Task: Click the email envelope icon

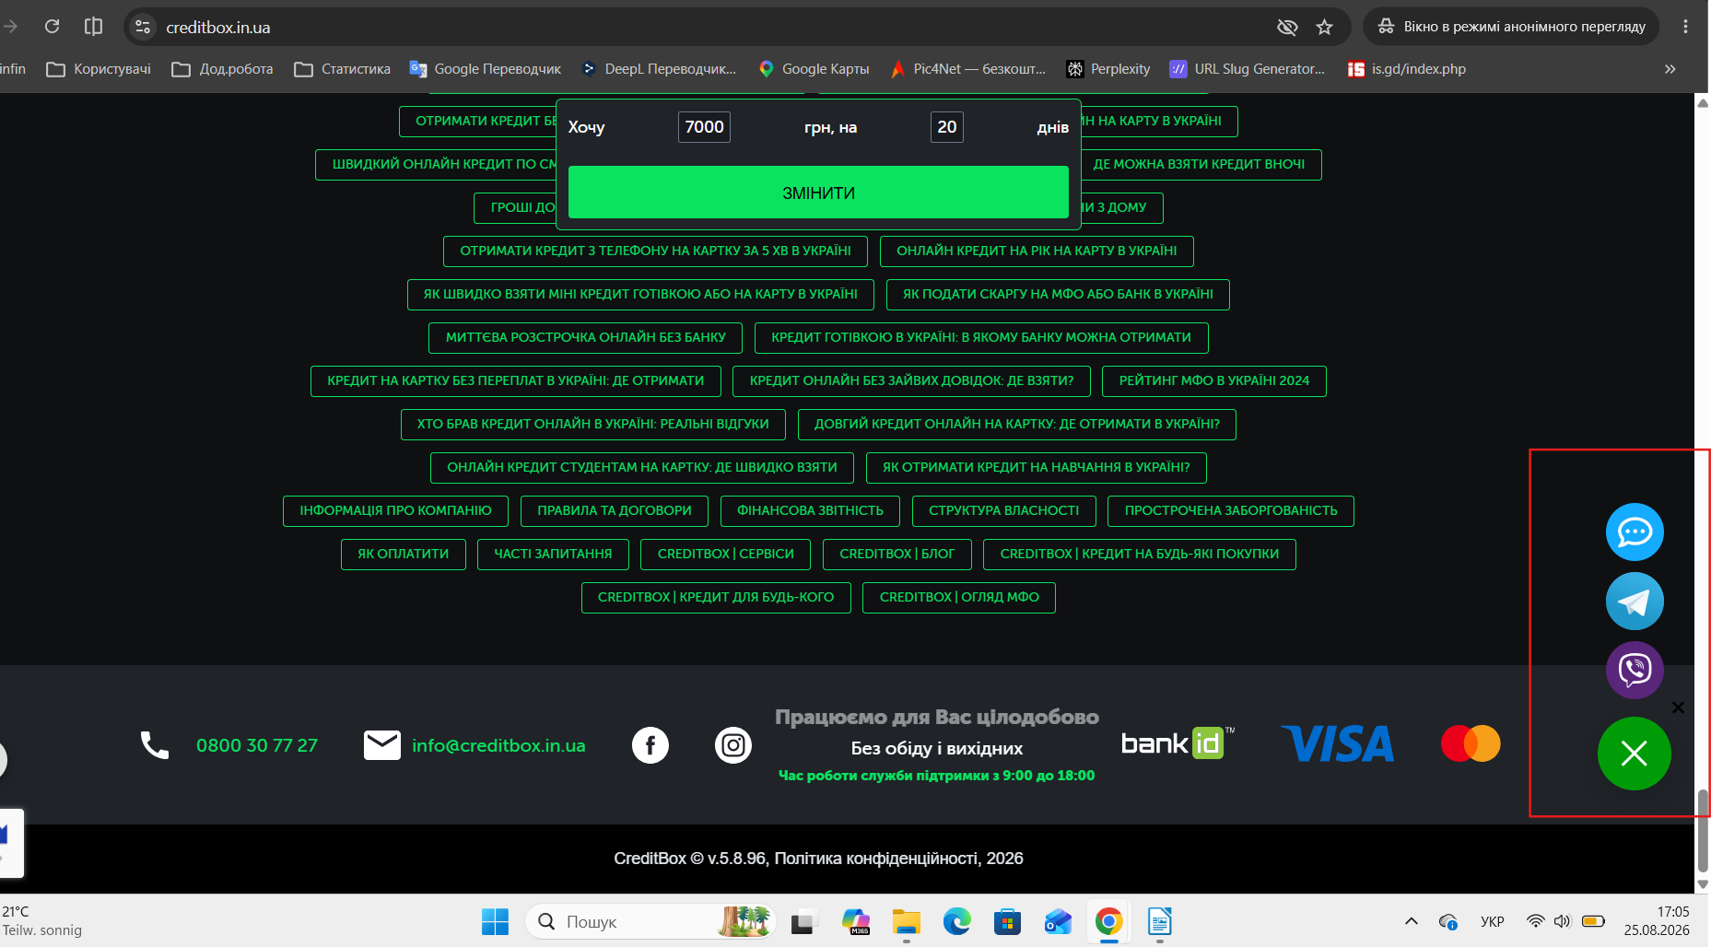Action: pyautogui.click(x=382, y=745)
